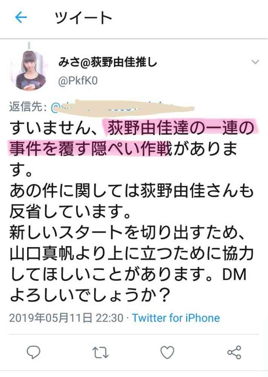268x377 pixels.
Task: Open the tweet options chevron menu
Action: point(256,62)
